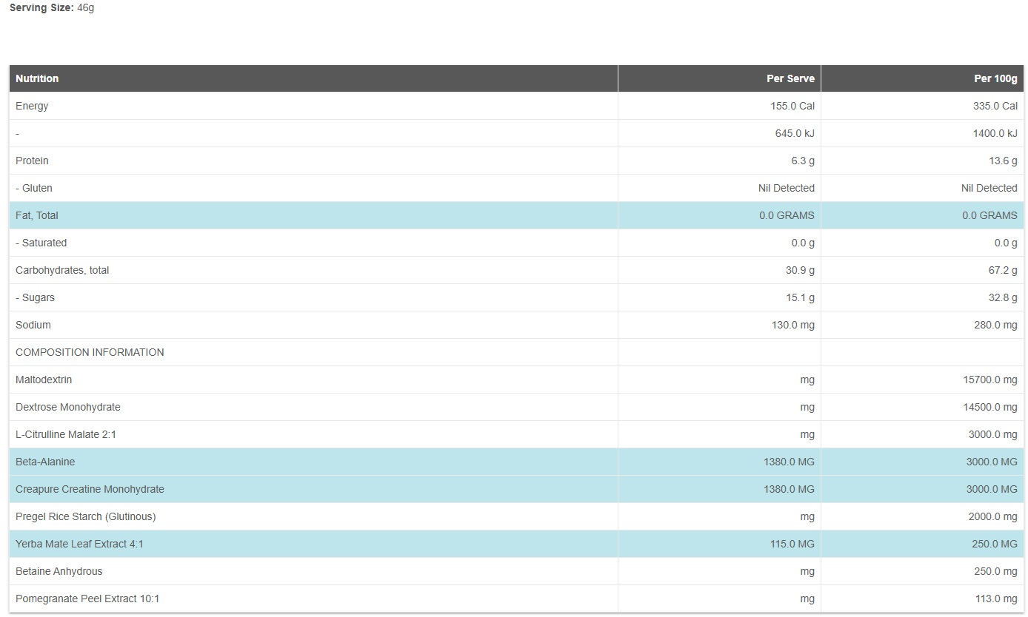Click the 1400.0 kJ value

click(995, 133)
